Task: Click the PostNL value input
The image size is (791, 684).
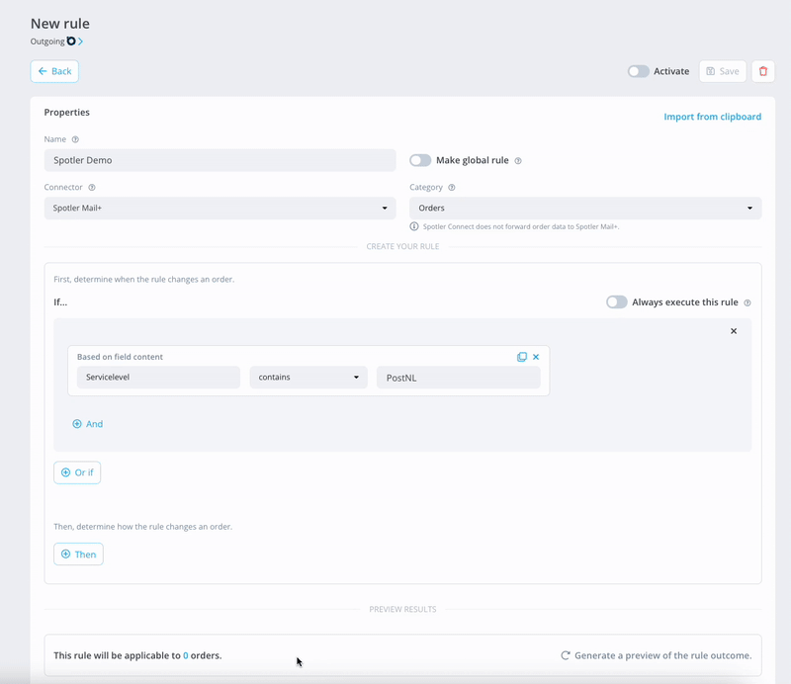Action: coord(458,378)
